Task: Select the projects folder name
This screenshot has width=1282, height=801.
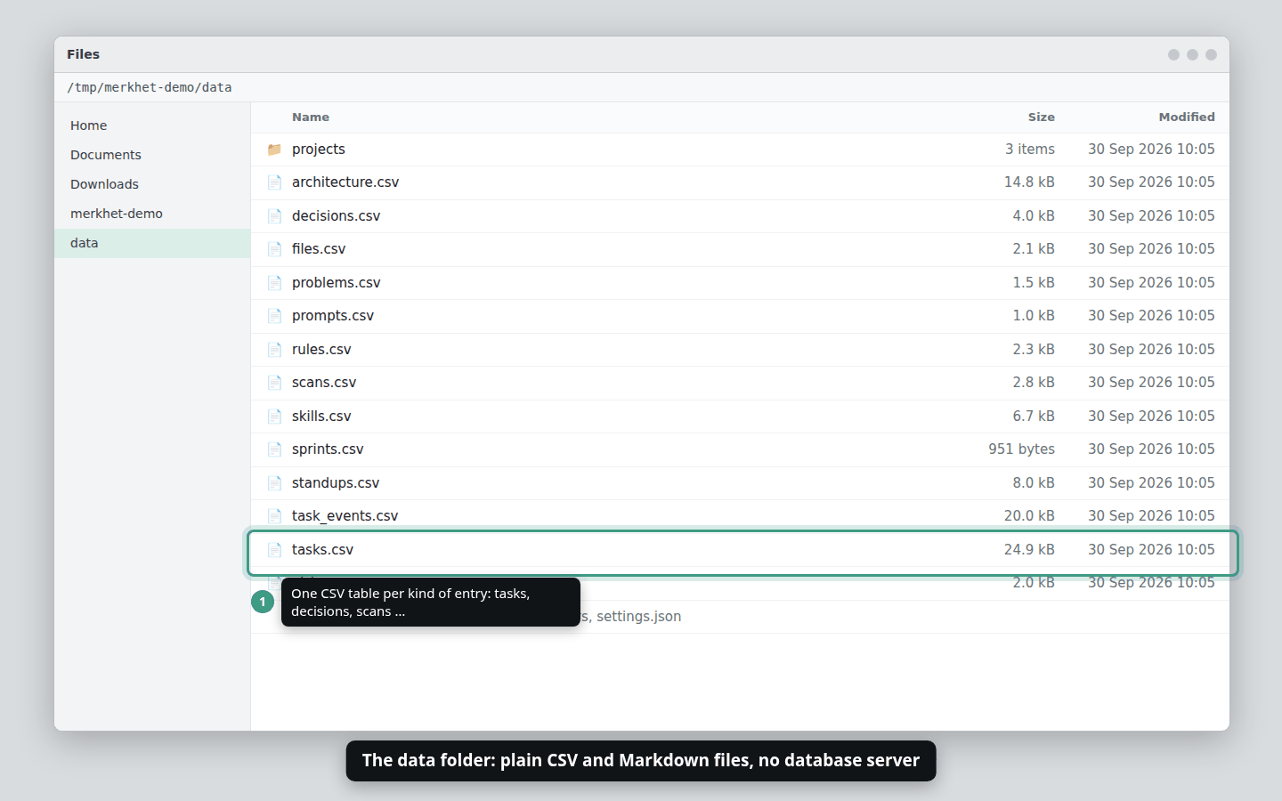Action: pos(319,150)
